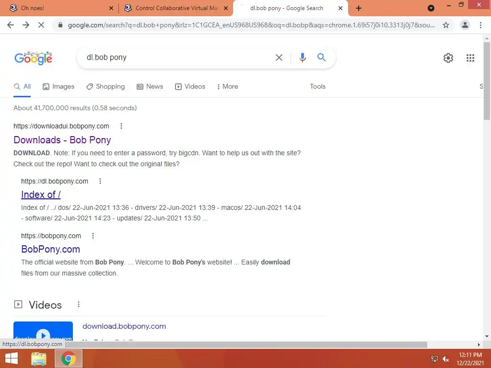Click Chrome icon in taskbar
This screenshot has width=491, height=368.
point(69,358)
